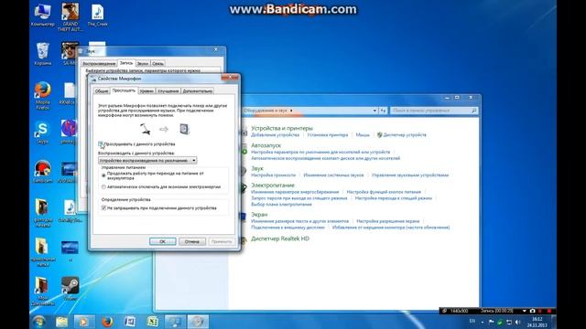Click the EN language indicator
This screenshot has height=329, width=586.
click(x=472, y=321)
